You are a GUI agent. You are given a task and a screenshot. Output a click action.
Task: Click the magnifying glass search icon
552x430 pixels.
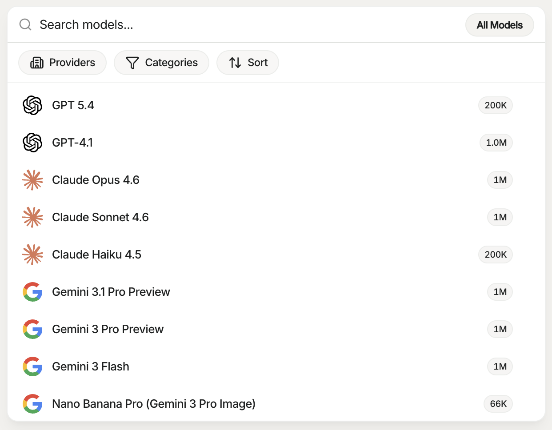point(25,24)
